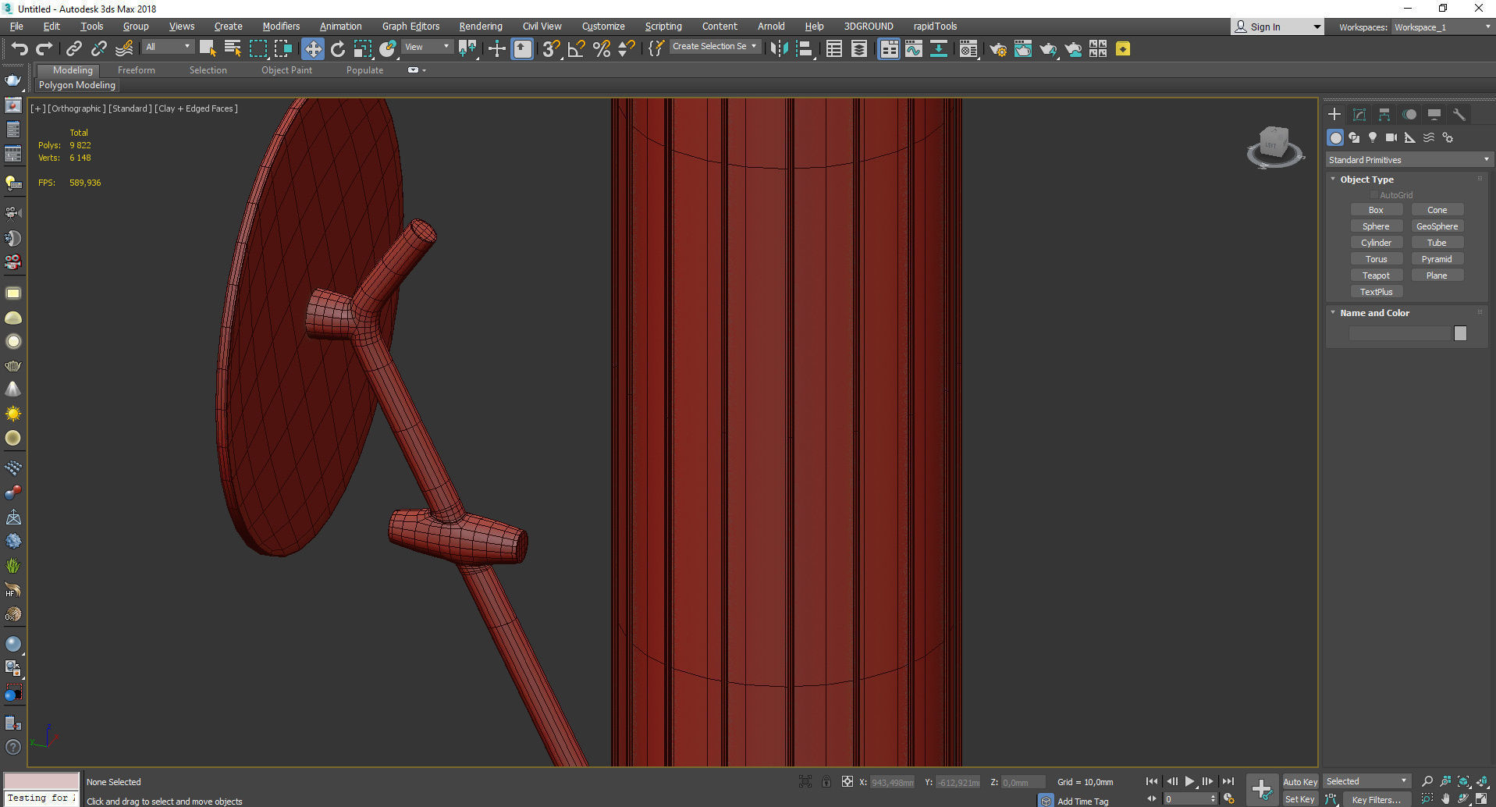Toggle the 3D Snaps button
Screen dimensions: 1496x807
pos(550,49)
